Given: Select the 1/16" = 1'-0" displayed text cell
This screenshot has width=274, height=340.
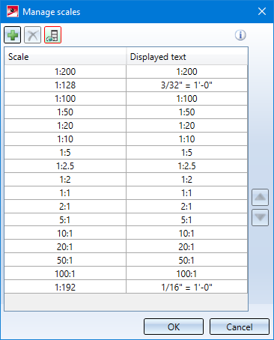Looking at the screenshot, I should point(187,287).
